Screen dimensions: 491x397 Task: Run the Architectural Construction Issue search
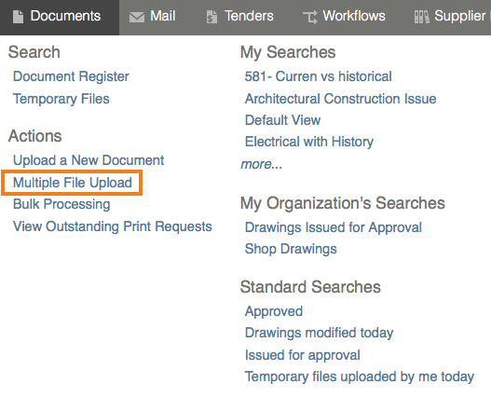[x=340, y=99]
